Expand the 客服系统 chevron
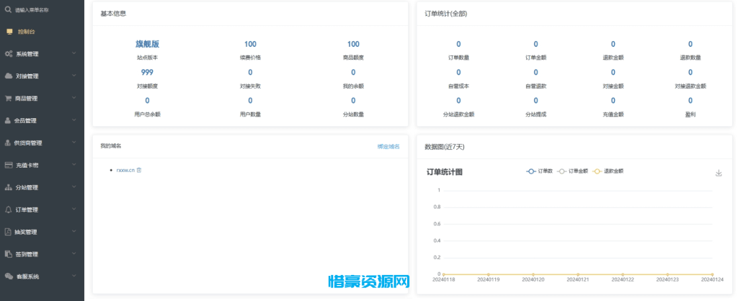The width and height of the screenshot is (738, 301). [74, 276]
